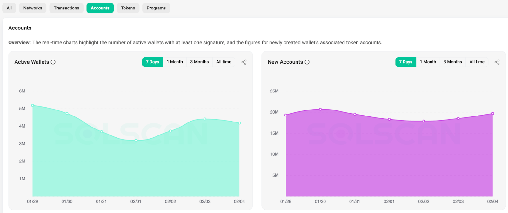Image resolution: width=508 pixels, height=213 pixels.
Task: Open the Programs tab
Action: click(x=156, y=8)
